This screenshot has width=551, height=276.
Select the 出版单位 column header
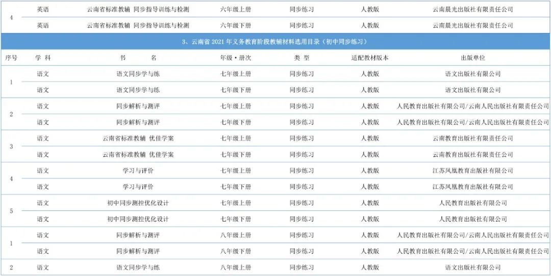click(x=473, y=58)
